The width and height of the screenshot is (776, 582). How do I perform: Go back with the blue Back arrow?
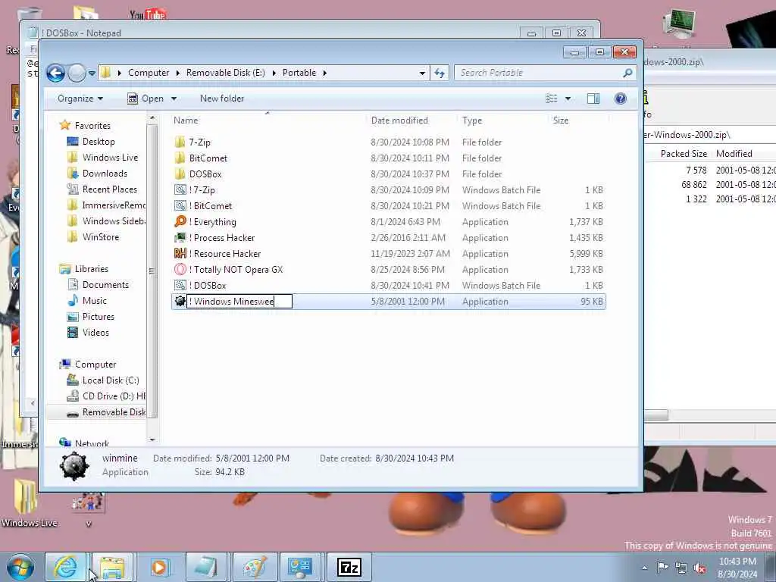[x=55, y=74]
